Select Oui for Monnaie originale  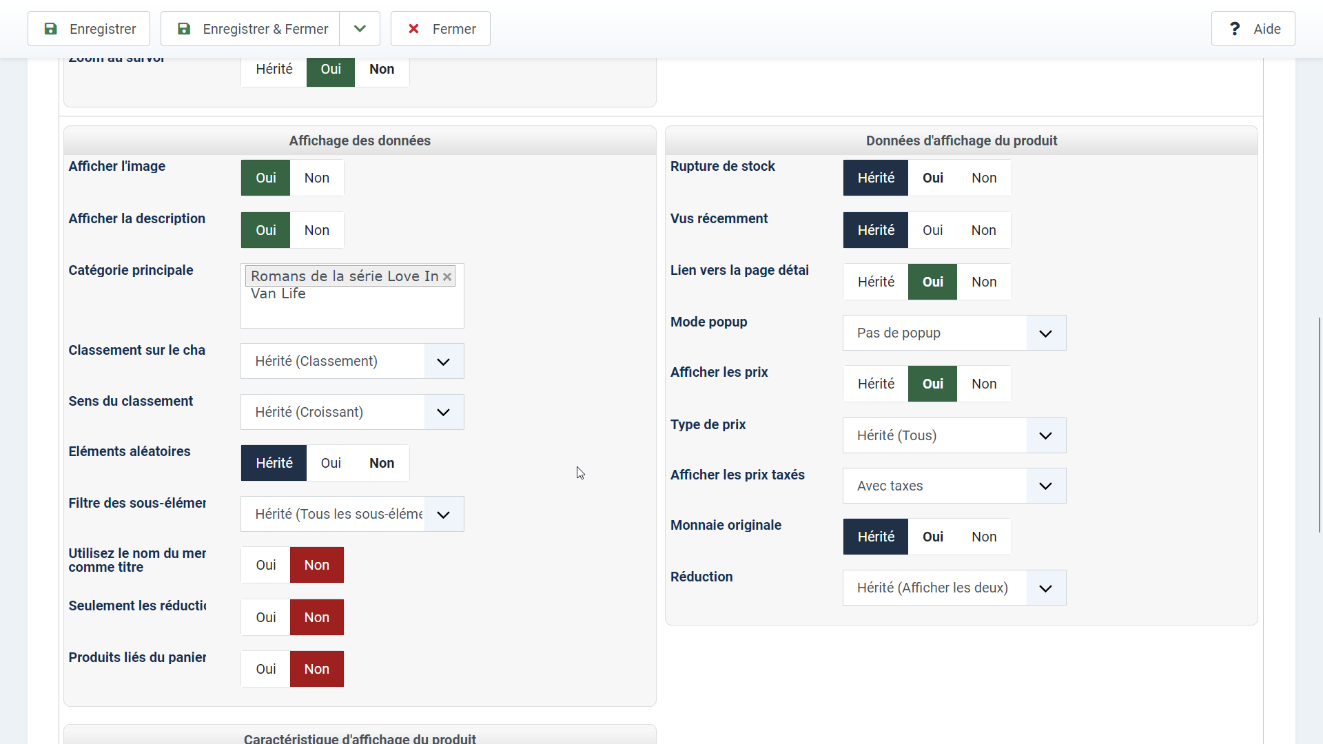pos(932,537)
